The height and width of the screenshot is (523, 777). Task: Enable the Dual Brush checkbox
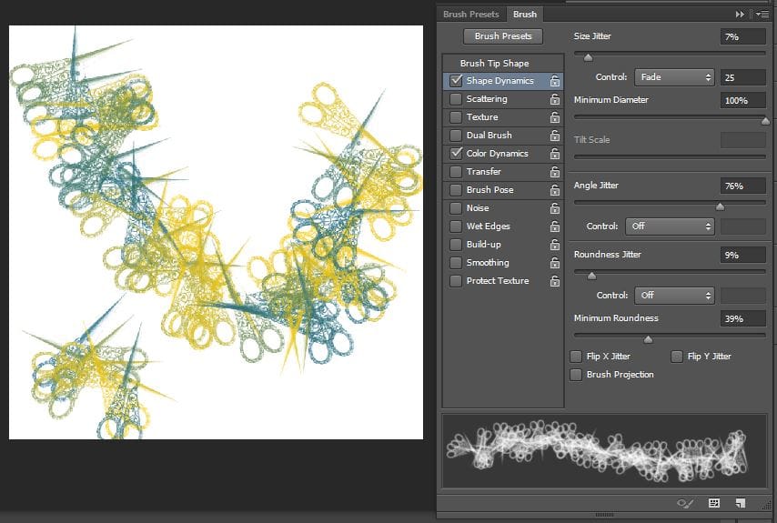point(456,136)
